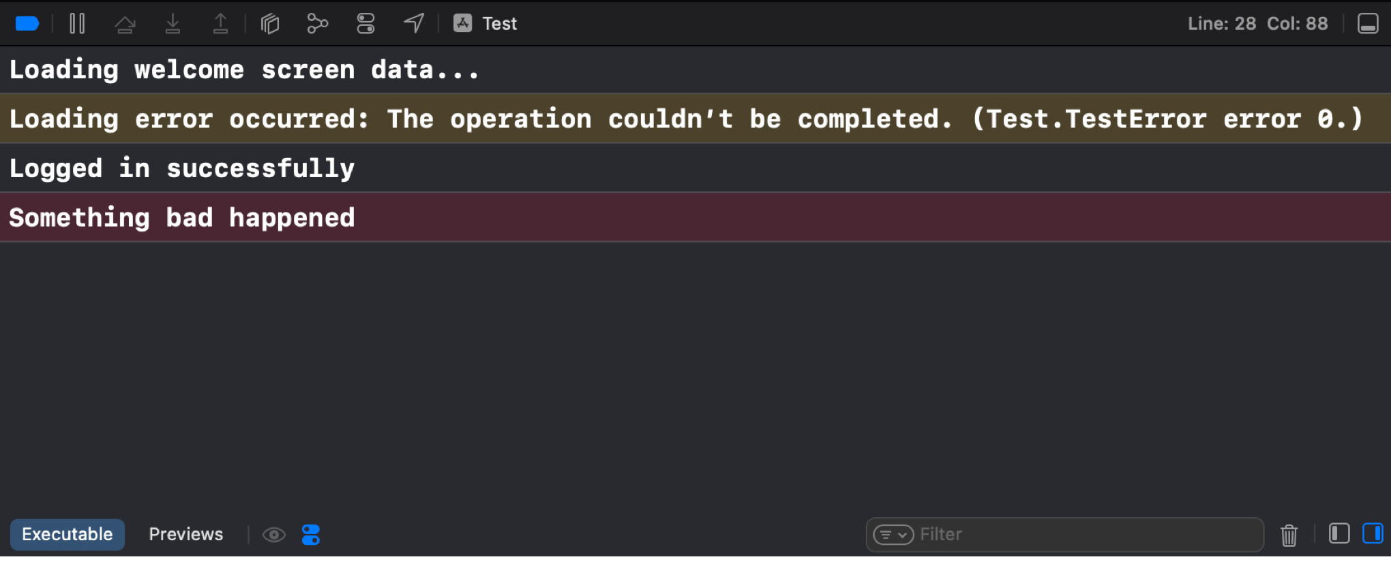Open the View UI Hierarchy debugger
Screen dimensions: 1391x564
269,22
